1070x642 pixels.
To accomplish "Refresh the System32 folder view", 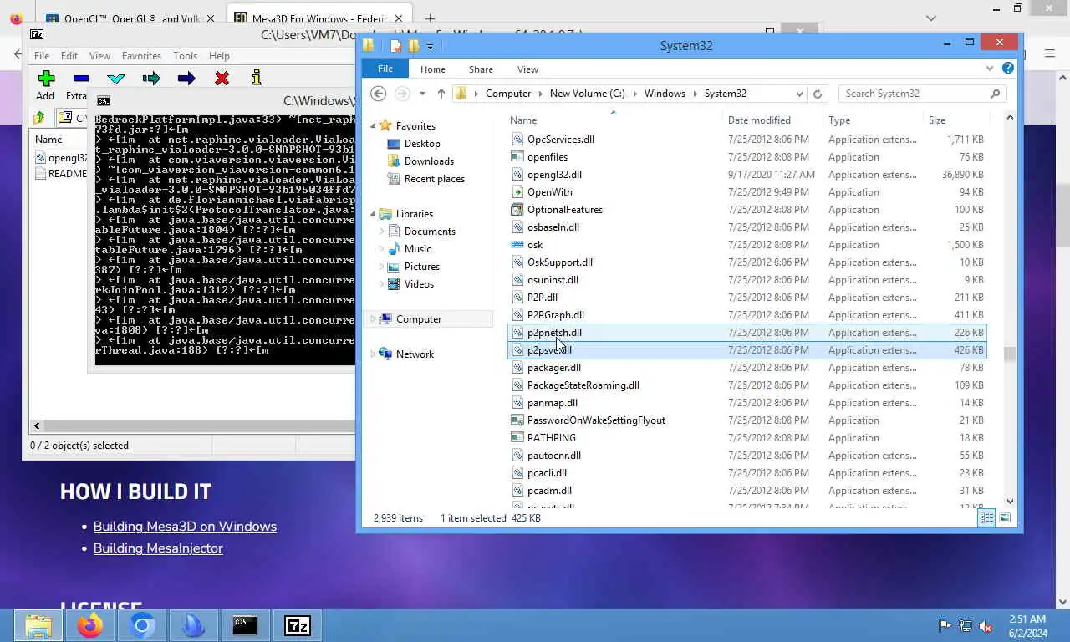I will tap(818, 94).
